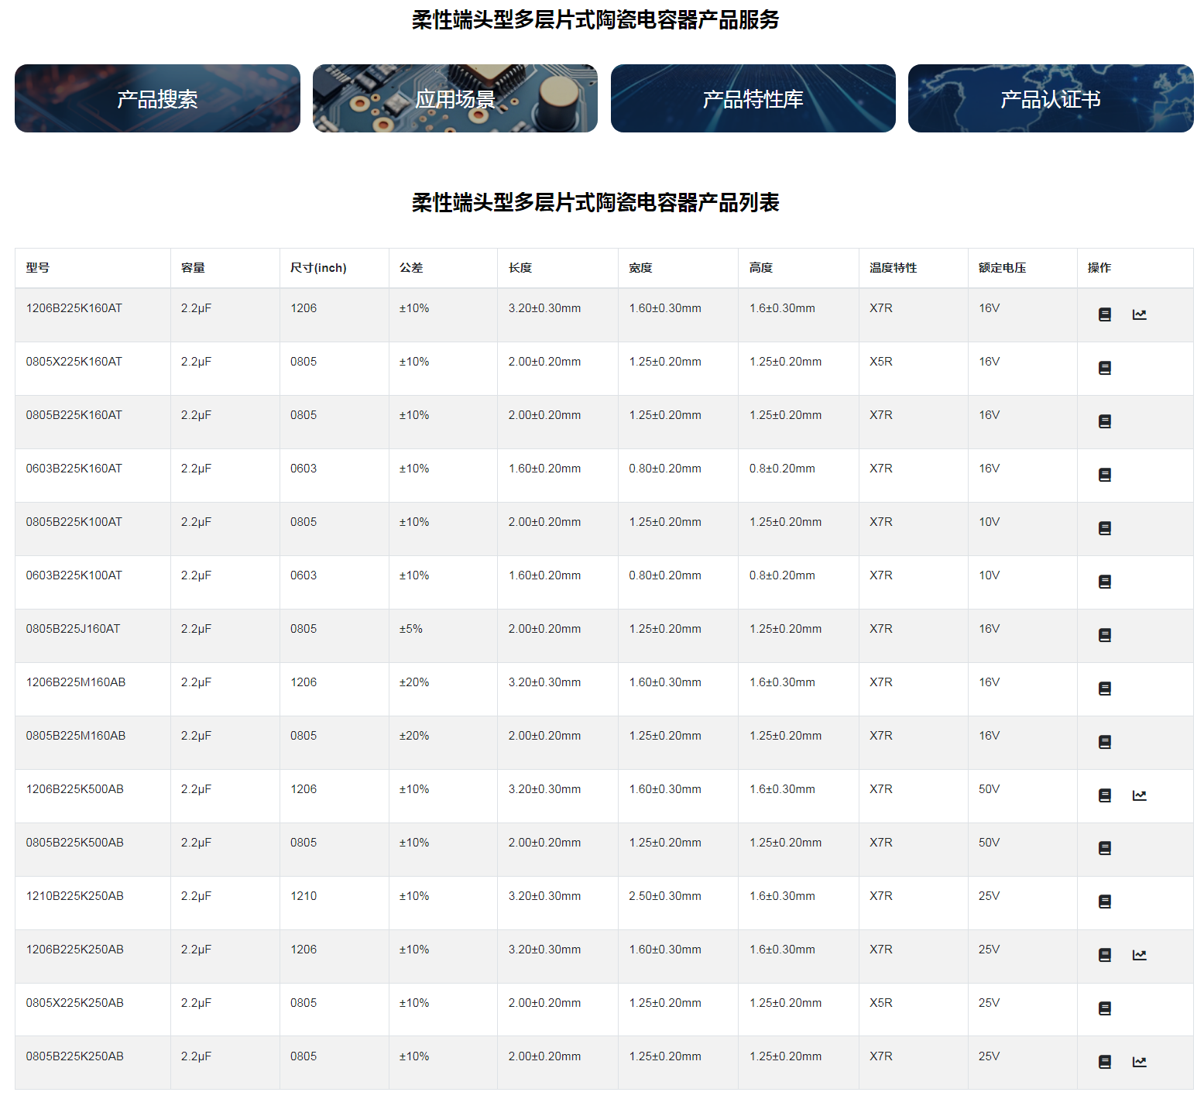Viewport: 1204px width, 1099px height.
Task: Select model 0805B225K100AT in table
Action: point(74,522)
